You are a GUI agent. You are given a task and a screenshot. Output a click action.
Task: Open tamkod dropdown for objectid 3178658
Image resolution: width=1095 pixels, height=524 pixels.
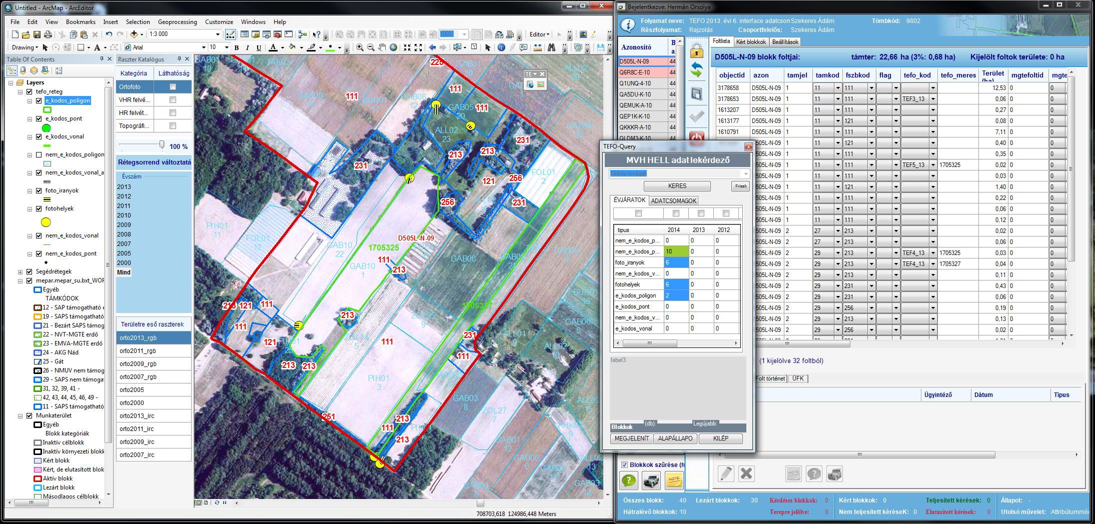[x=838, y=88]
